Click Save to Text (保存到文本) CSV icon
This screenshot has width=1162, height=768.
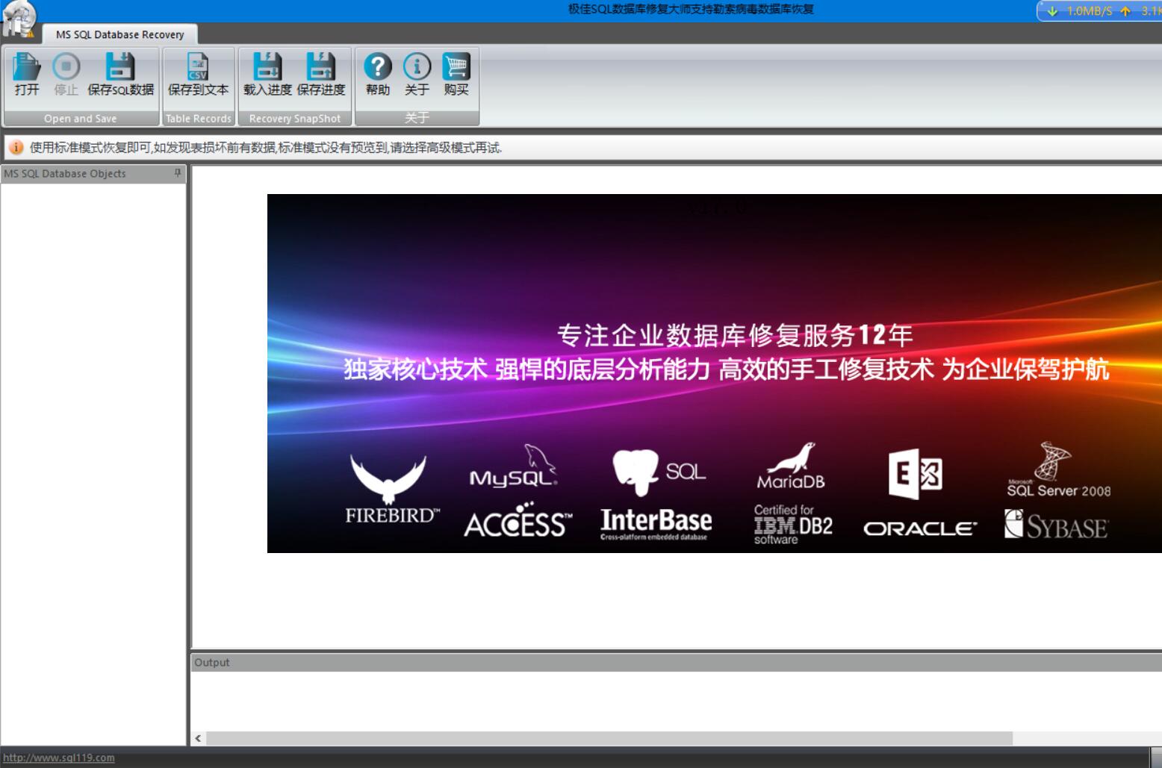198,68
